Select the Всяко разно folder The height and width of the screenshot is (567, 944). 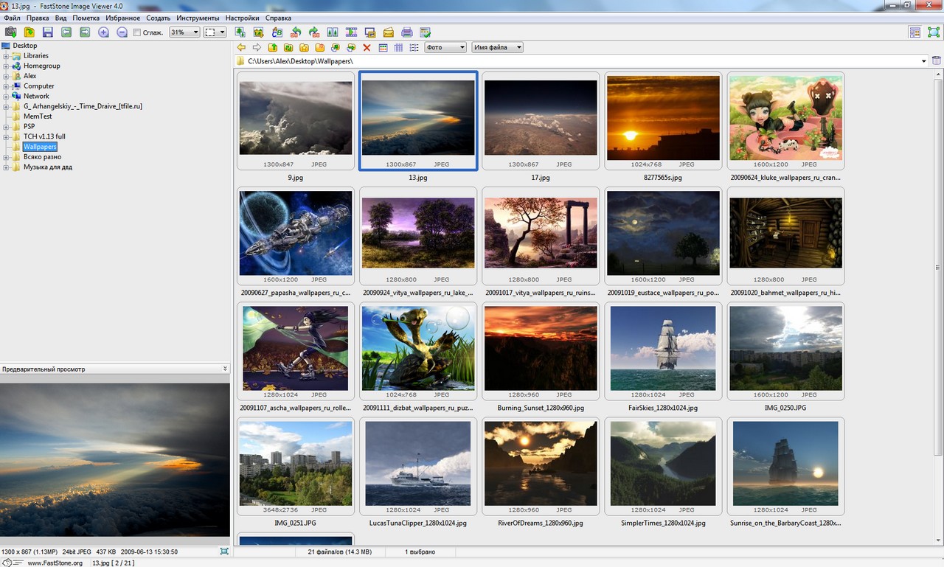(42, 157)
